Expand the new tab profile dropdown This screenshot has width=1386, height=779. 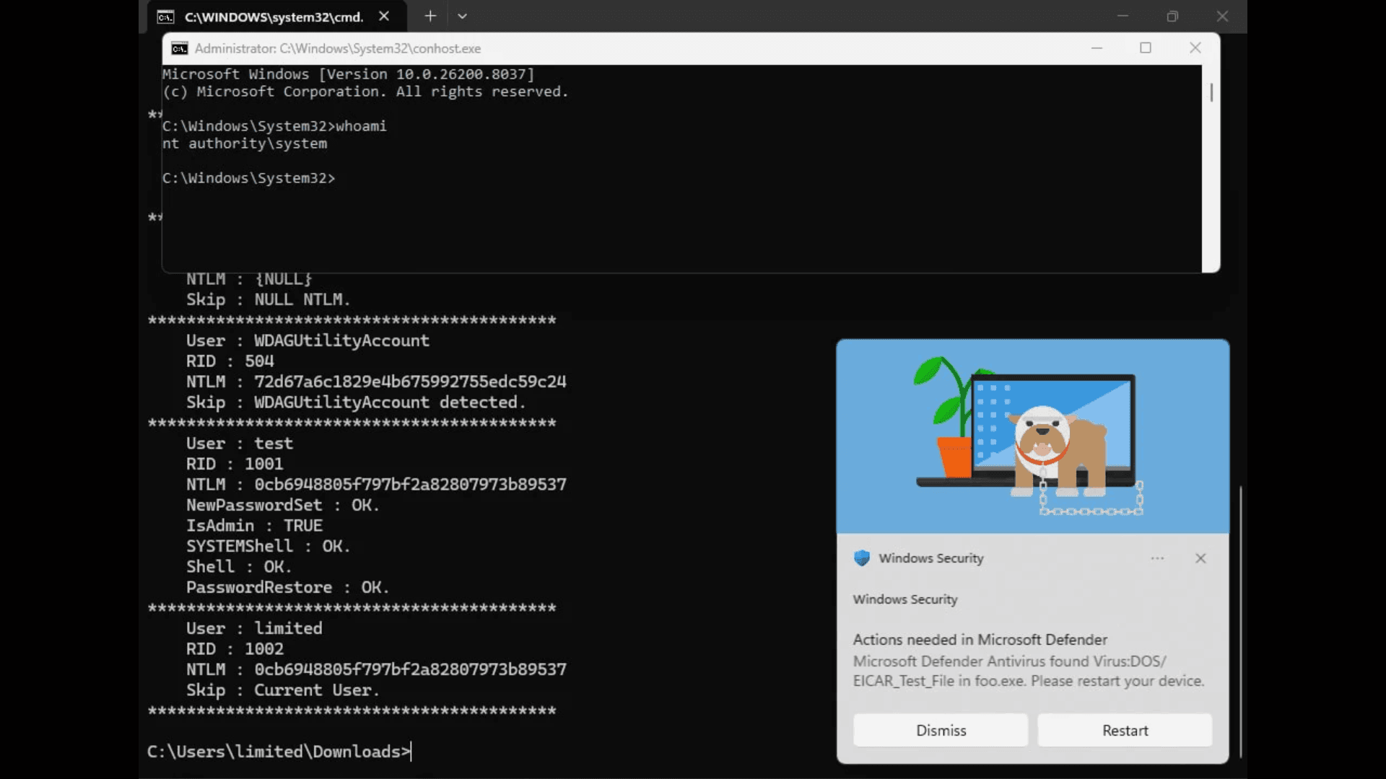462,16
